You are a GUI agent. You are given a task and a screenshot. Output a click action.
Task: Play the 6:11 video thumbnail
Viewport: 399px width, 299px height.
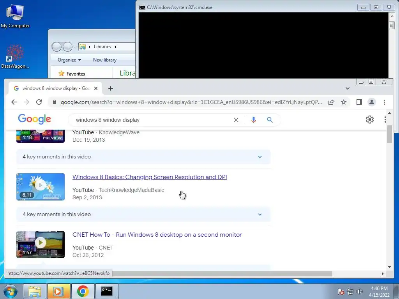[x=41, y=187]
